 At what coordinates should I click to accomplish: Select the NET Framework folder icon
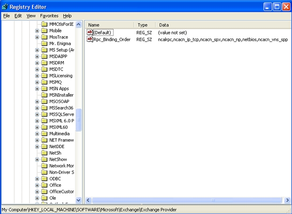[44, 140]
